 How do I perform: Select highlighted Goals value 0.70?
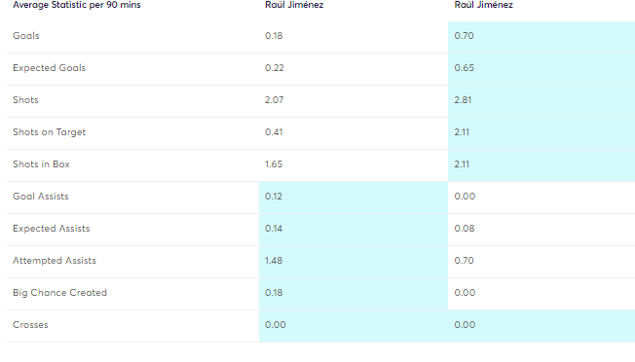[464, 36]
